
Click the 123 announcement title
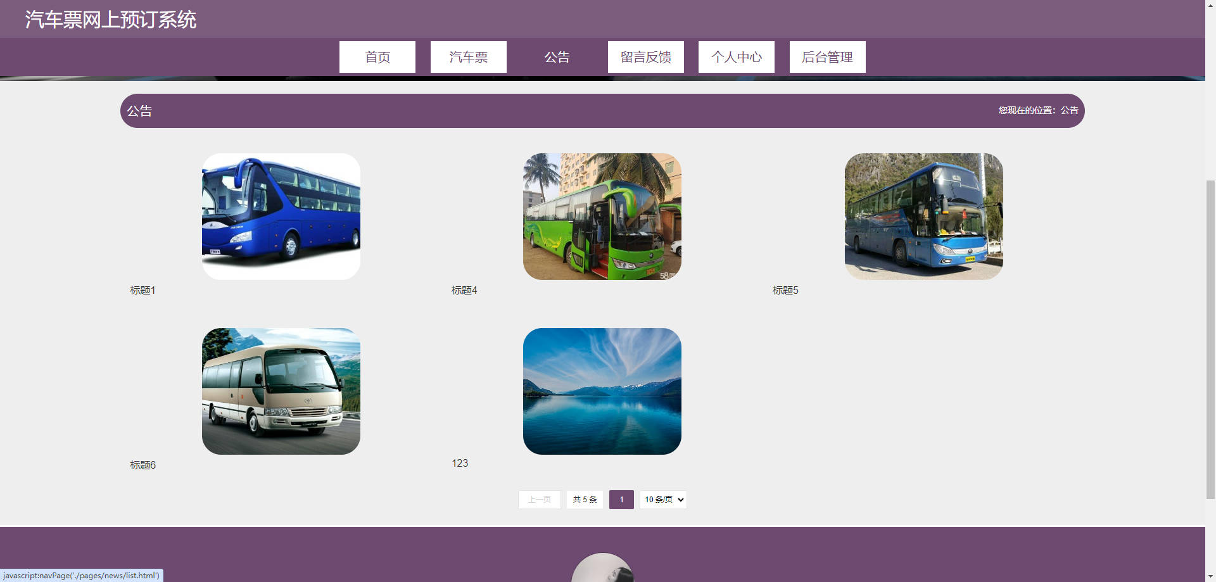[460, 463]
